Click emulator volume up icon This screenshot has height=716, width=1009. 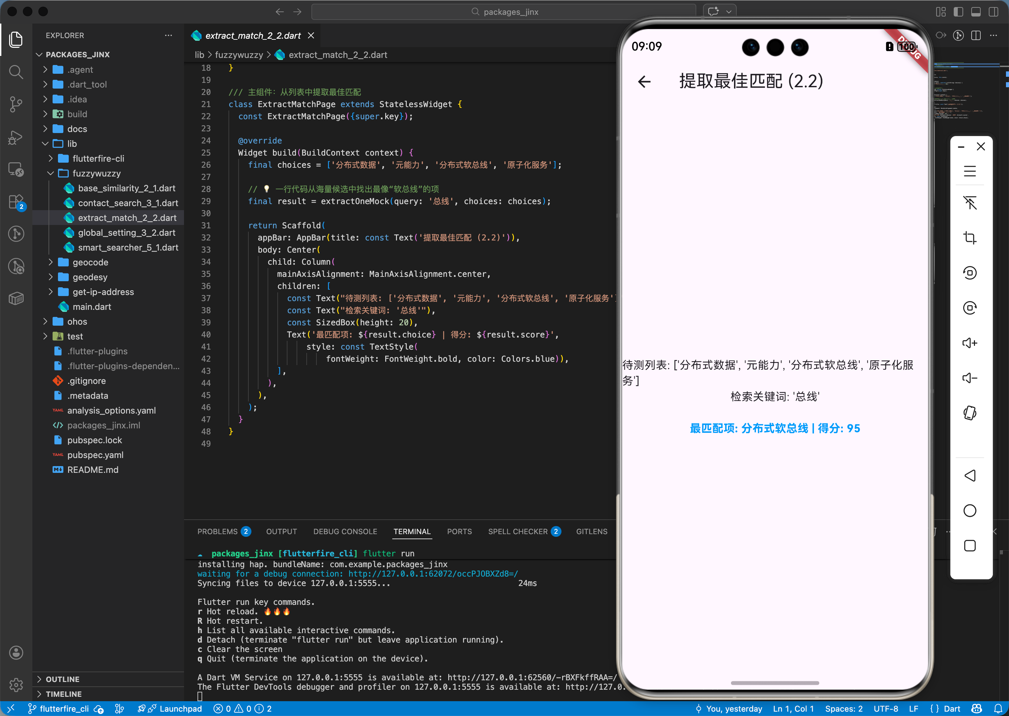click(x=969, y=343)
